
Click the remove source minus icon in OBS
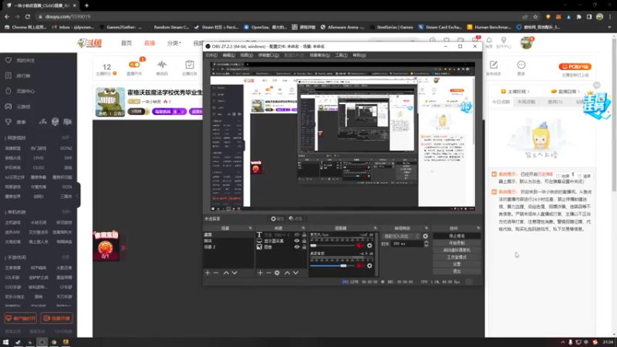[268, 273]
